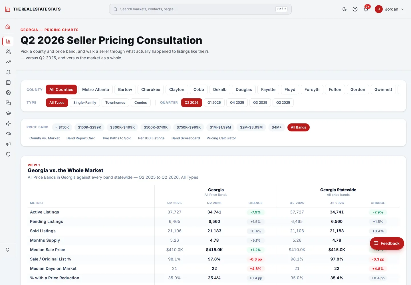Open the Band Scoreboard view
Screen dimensions: 411x285
(x=186, y=138)
